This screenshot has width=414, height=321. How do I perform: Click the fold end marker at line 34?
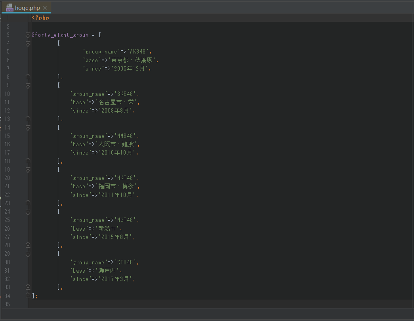pyautogui.click(x=28, y=296)
